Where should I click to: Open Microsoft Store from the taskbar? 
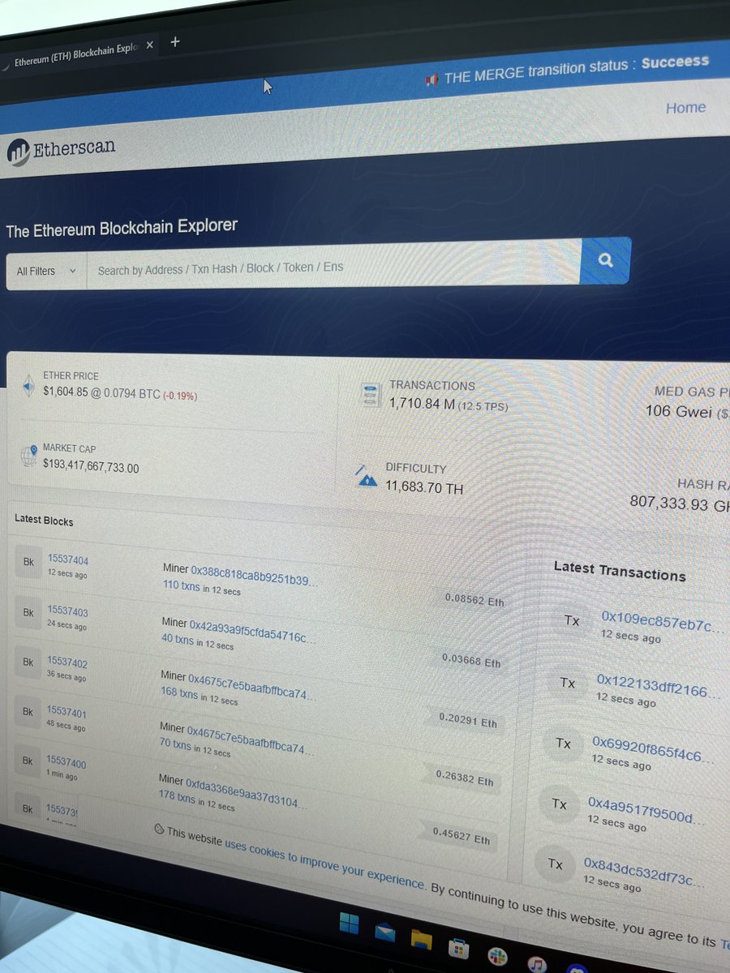coord(458,948)
